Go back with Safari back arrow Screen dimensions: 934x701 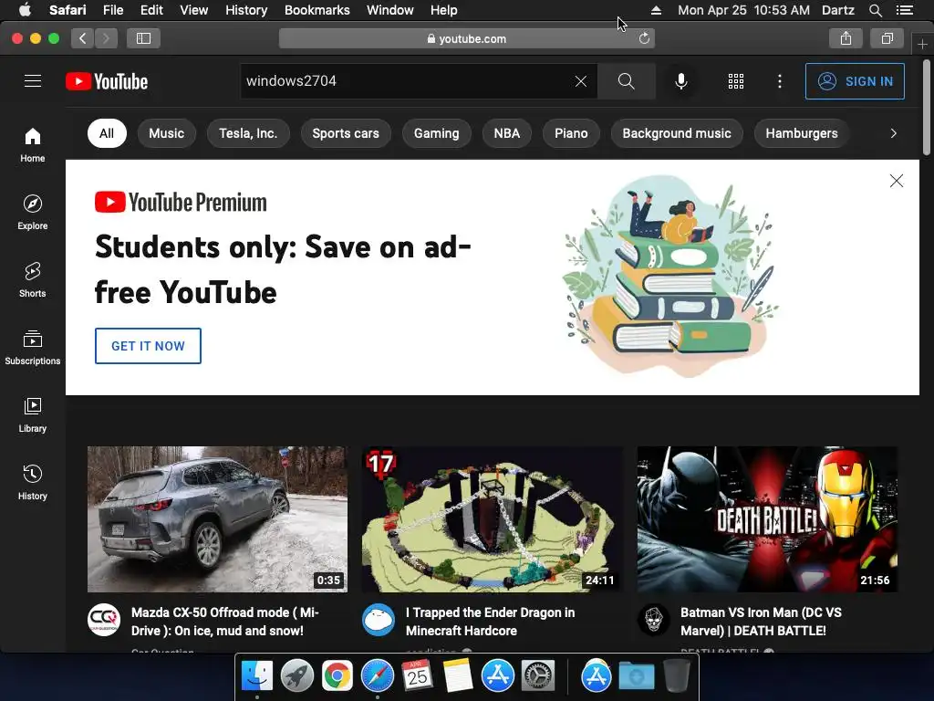[x=82, y=38]
